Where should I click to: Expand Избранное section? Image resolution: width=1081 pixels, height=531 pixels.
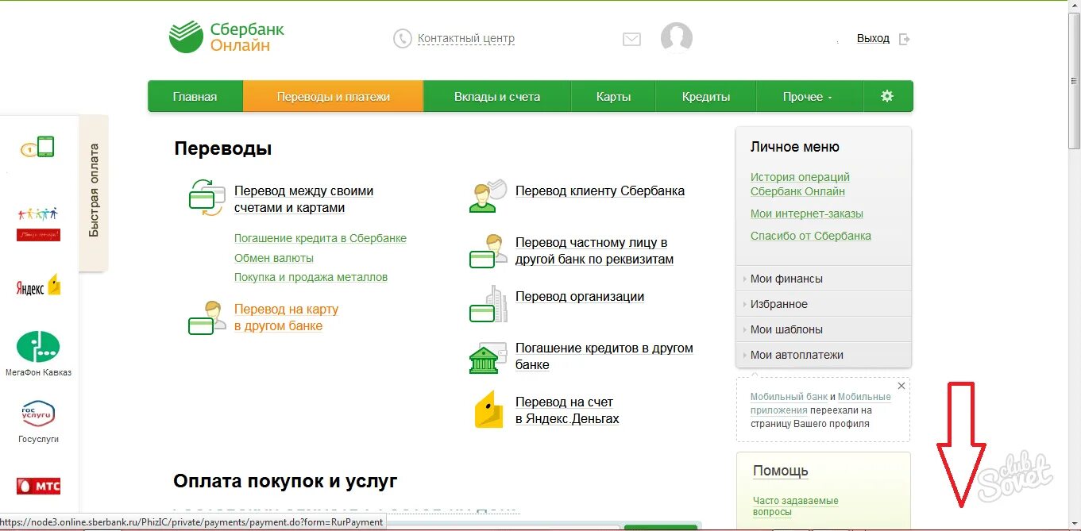[x=824, y=304]
